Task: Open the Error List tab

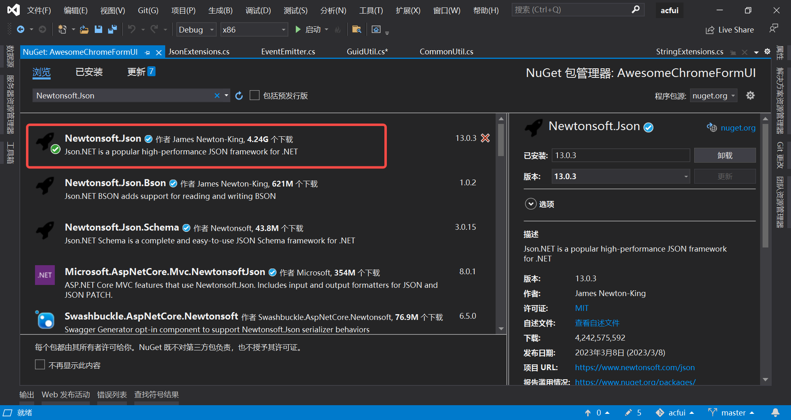Action: pyautogui.click(x=112, y=394)
